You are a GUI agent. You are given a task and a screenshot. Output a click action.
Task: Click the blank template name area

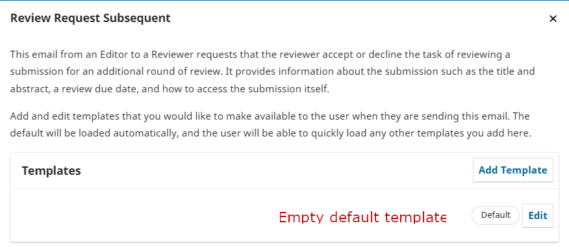[145, 215]
